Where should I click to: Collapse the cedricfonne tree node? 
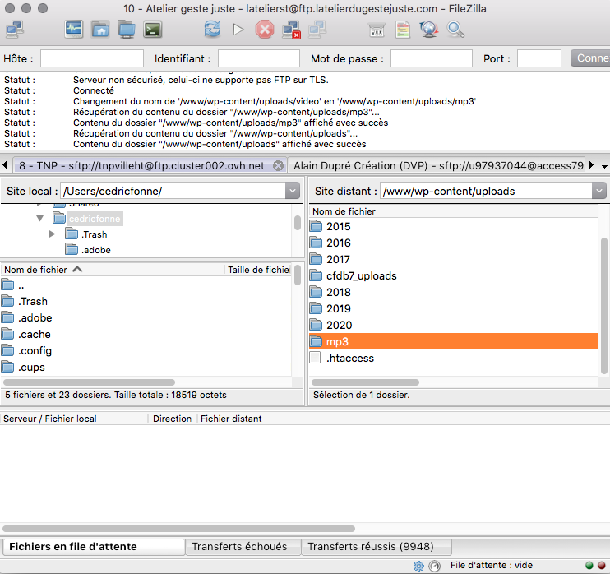coord(39,218)
